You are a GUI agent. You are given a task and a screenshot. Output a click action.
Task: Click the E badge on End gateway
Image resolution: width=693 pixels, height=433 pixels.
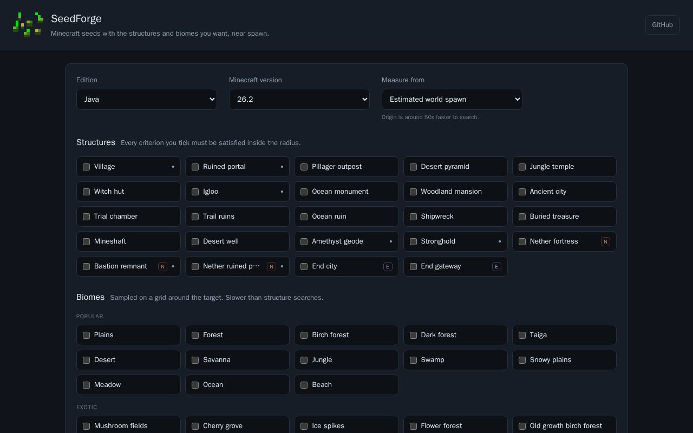click(496, 266)
